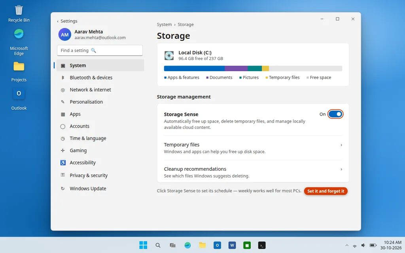Expand Cleanup recommendations chevron
The image size is (405, 253).
pos(341,169)
